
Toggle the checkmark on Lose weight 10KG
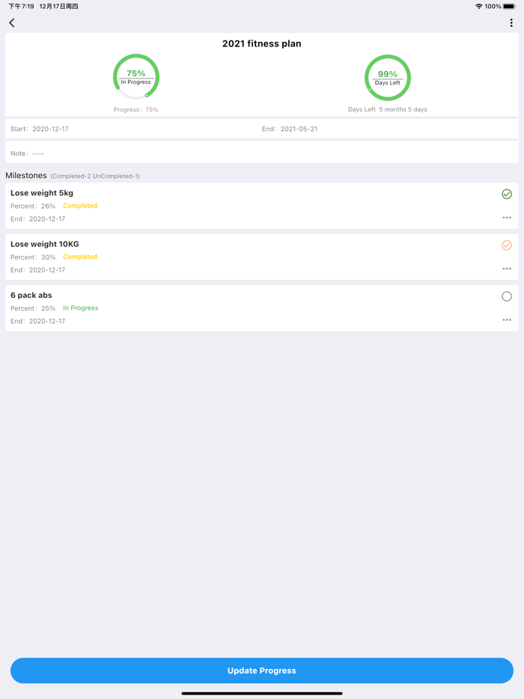pos(507,245)
